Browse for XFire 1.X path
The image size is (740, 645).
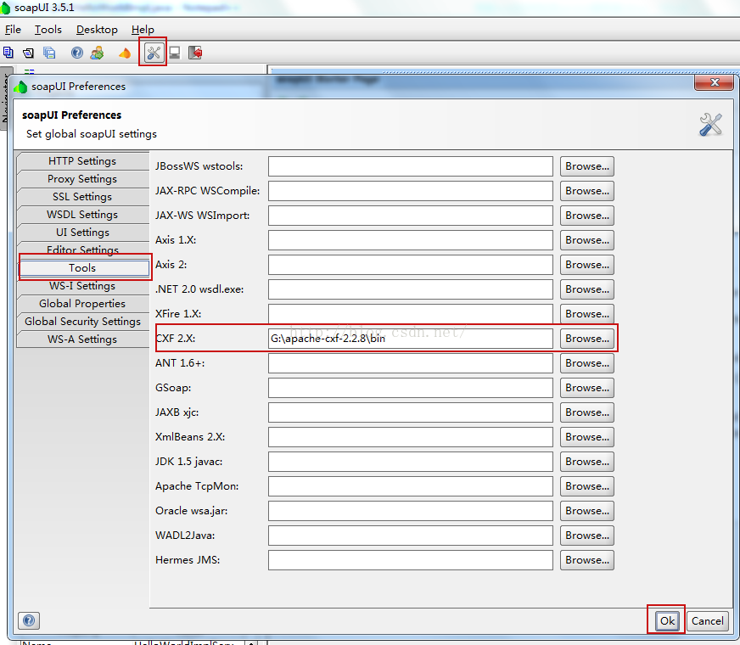587,314
